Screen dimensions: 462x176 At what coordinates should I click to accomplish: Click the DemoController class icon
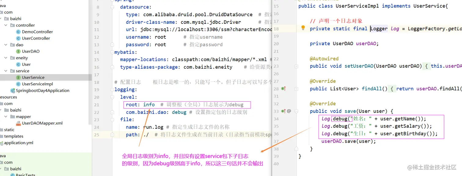tap(18, 32)
